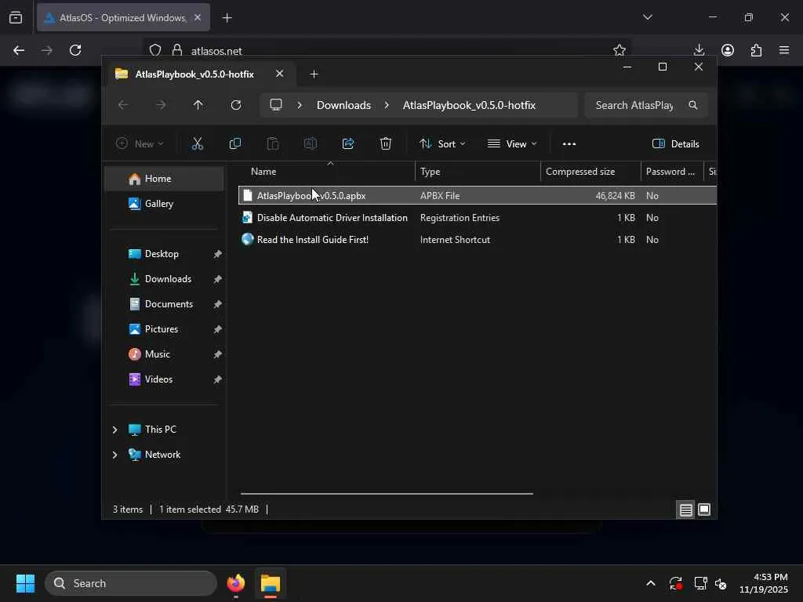Open Music in navigation pane

(x=165, y=354)
